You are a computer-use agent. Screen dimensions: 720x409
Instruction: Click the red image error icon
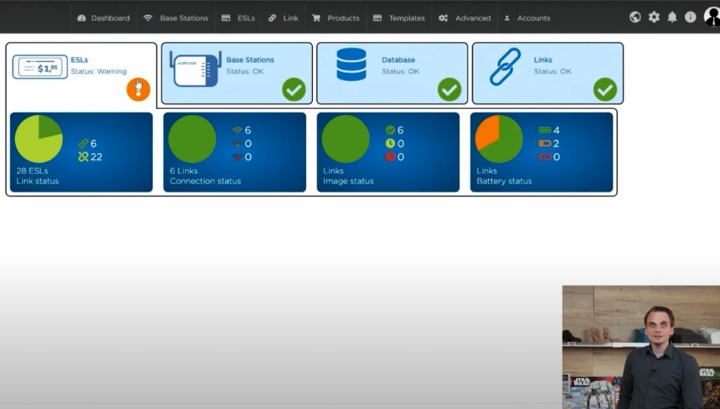coord(390,157)
